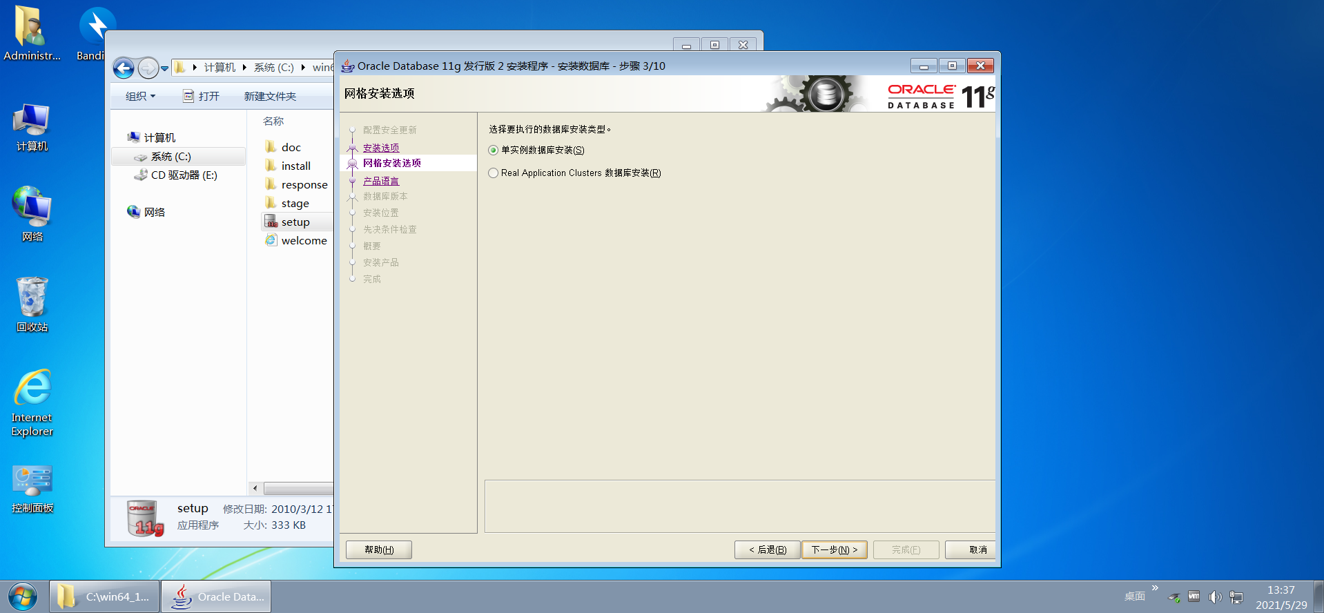Viewport: 1324px width, 613px height.
Task: Select the response folder icon
Action: [271, 184]
